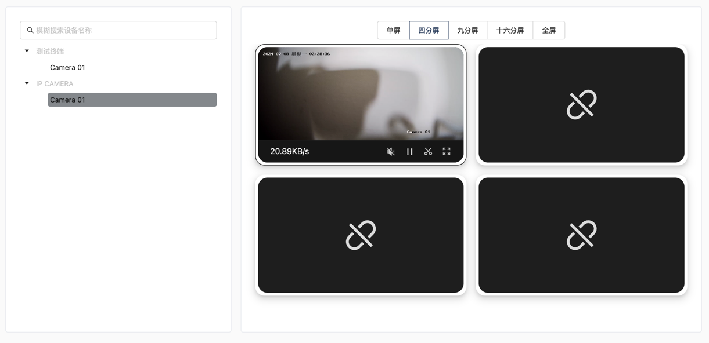Click the live Camera 01 video feed
This screenshot has width=709, height=343.
click(x=361, y=94)
